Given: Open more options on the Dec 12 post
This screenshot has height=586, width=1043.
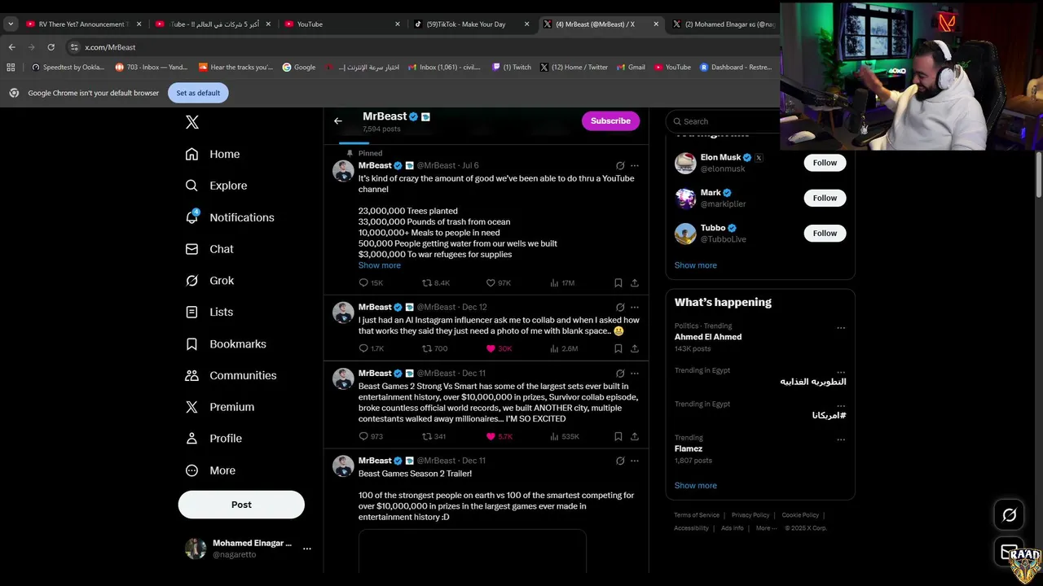Looking at the screenshot, I should [x=635, y=308].
